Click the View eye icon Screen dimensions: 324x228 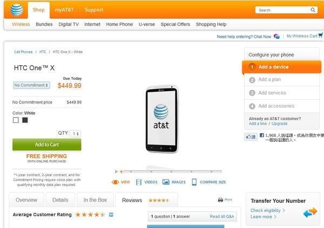115,182
